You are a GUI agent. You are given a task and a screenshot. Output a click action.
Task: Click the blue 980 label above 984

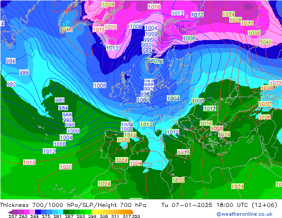60,101
